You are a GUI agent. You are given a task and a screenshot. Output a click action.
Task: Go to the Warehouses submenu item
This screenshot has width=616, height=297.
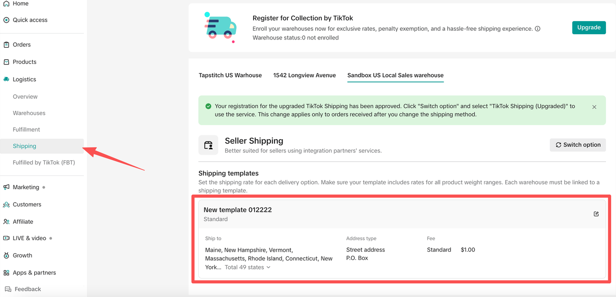pyautogui.click(x=29, y=113)
